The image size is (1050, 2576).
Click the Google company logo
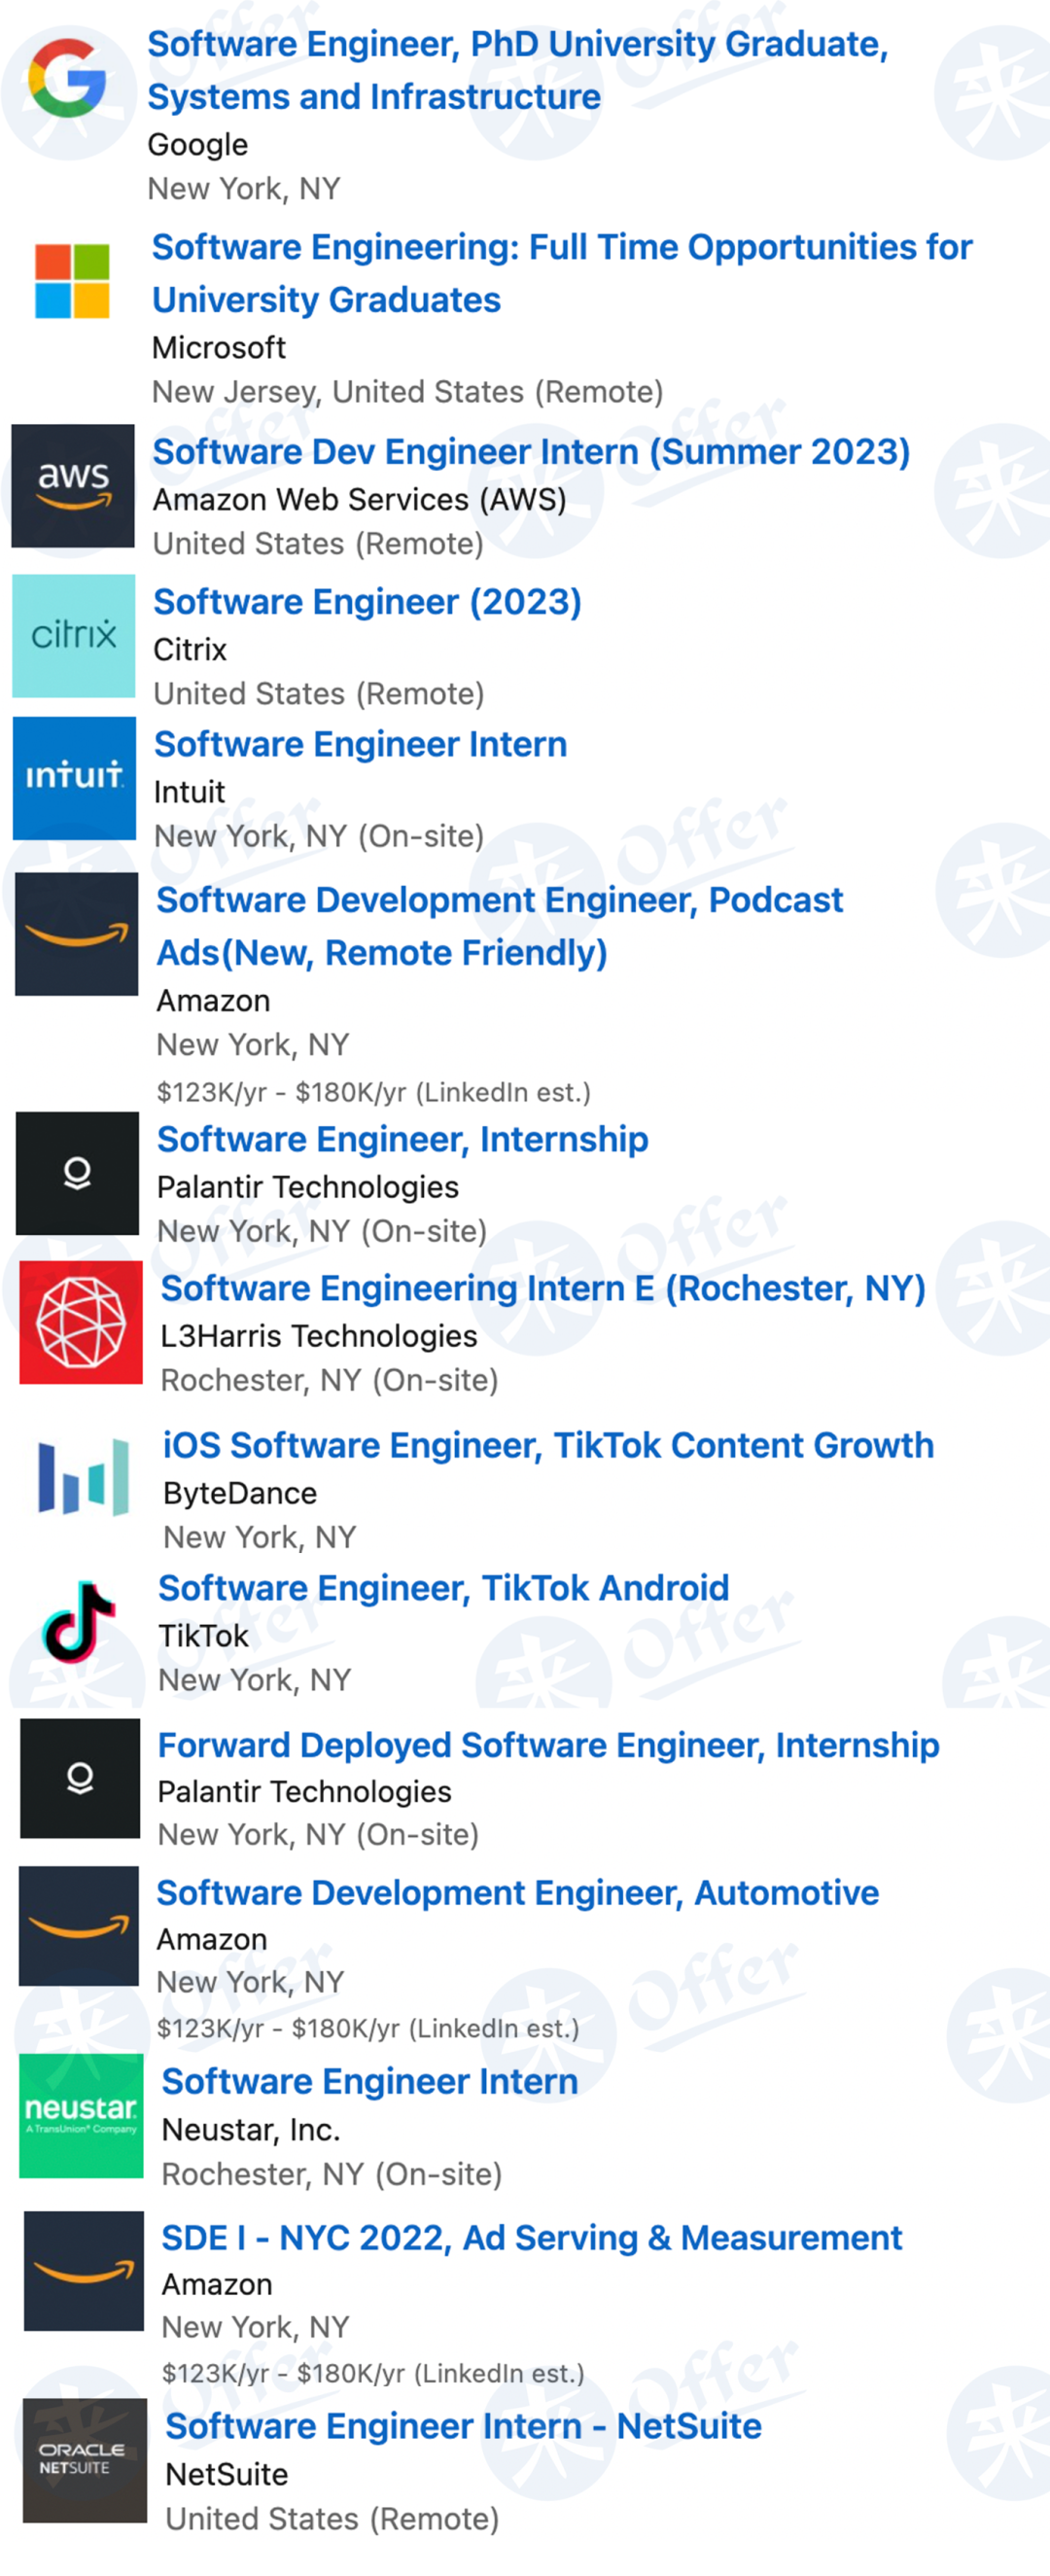pos(67,78)
